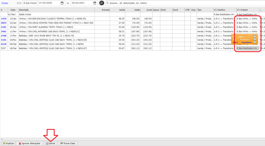Click the Acum value (129.45)
265x146 pixels.
point(147,27)
